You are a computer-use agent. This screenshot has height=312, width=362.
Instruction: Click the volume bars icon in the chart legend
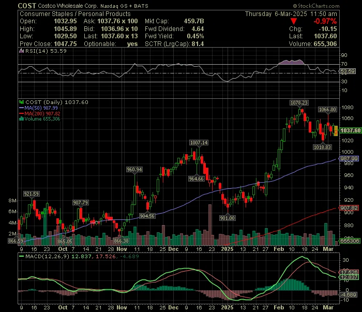coord(22,119)
